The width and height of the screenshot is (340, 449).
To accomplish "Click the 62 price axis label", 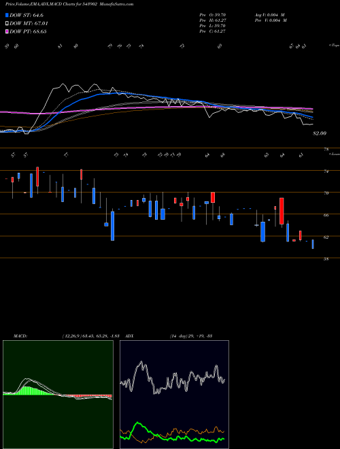I will click(x=326, y=237).
